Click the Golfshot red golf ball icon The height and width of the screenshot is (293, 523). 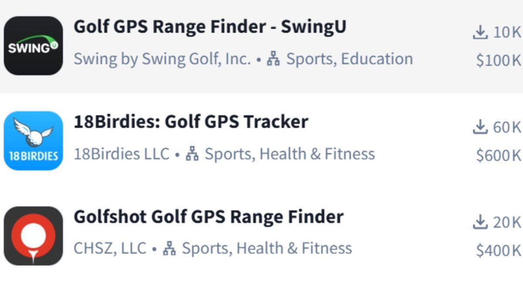[x=33, y=236]
